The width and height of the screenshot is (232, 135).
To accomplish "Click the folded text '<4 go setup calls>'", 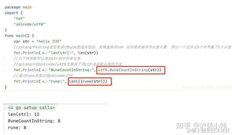I will (x=31, y=108).
